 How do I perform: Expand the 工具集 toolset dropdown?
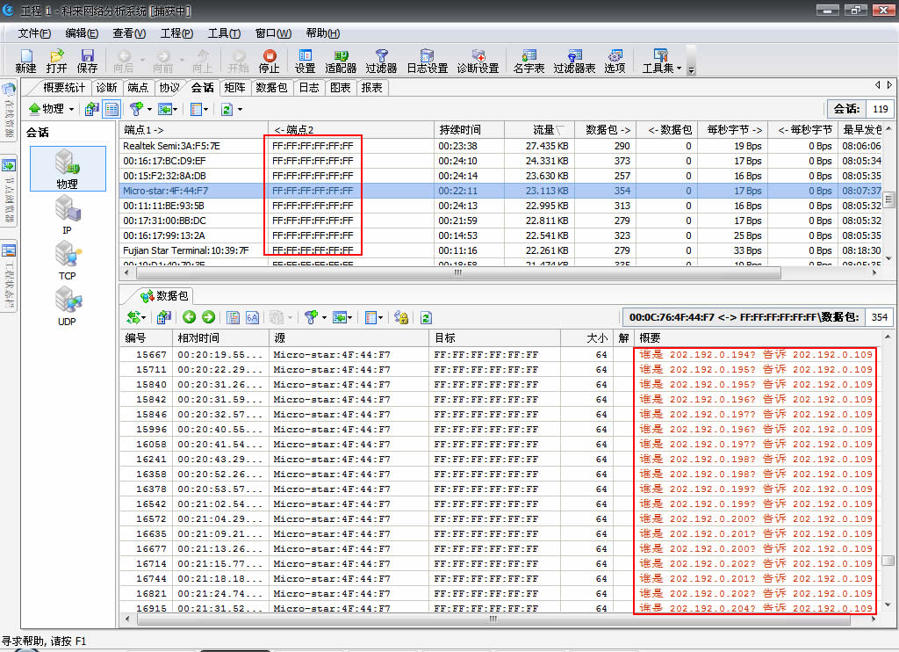tap(660, 61)
